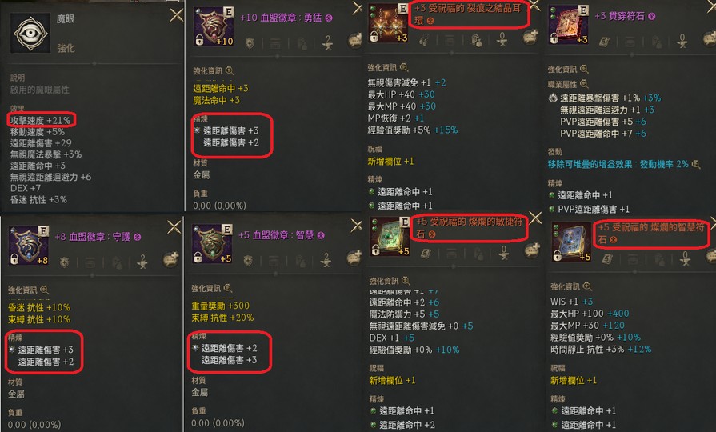Toggle the lock on +5 燦爛的智慧符石 item
Viewport: 716px width, 432px height.
557,256
